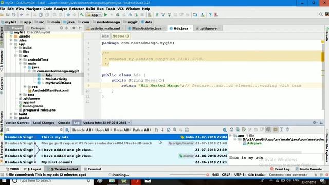Click the Paste icon in the main toolbar
The image size is (329, 185).
(x=47, y=15)
